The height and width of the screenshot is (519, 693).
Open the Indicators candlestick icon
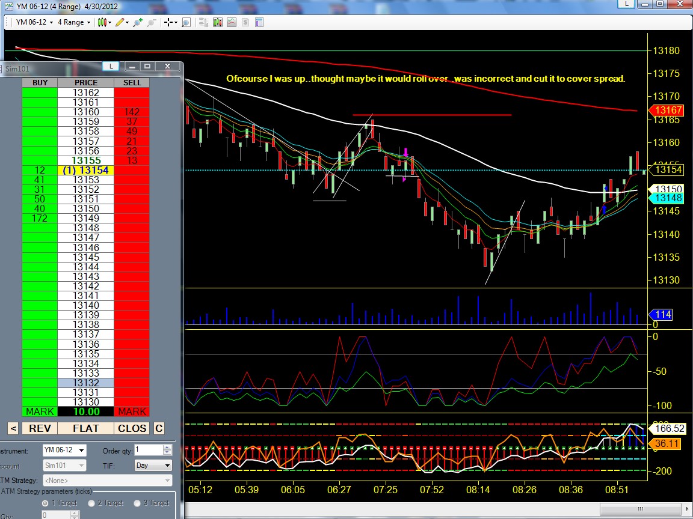click(217, 22)
